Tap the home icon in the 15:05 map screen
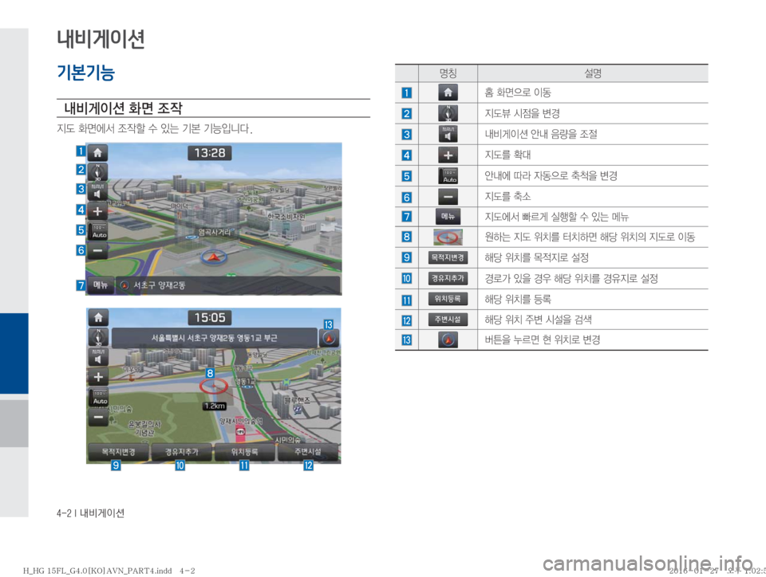The height and width of the screenshot is (577, 766). click(97, 316)
